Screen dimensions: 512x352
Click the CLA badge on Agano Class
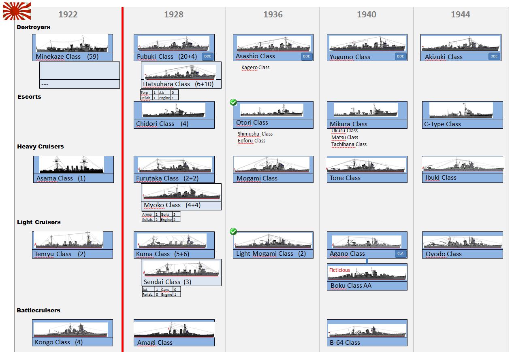(400, 254)
